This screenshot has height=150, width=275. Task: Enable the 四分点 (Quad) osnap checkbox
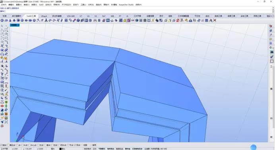(59, 145)
